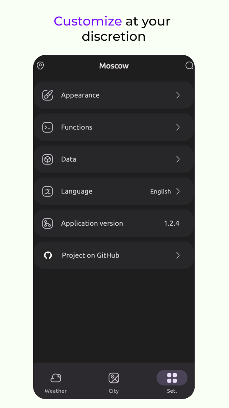Click the Functions terminal icon
The image size is (229, 408).
tap(47, 127)
